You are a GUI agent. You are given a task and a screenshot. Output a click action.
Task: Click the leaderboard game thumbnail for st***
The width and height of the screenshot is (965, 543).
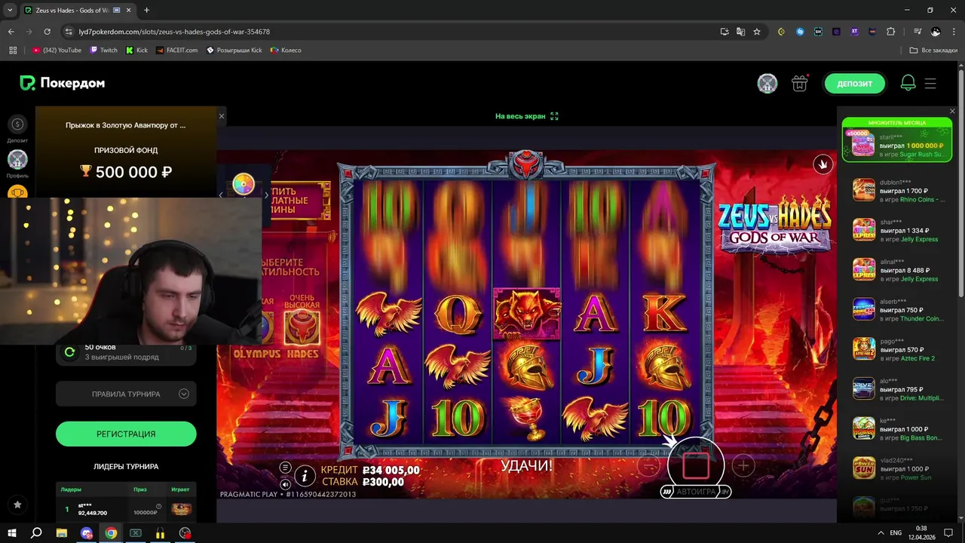(x=181, y=509)
